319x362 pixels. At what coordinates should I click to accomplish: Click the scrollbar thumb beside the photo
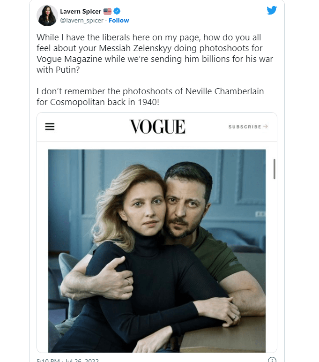point(274,169)
